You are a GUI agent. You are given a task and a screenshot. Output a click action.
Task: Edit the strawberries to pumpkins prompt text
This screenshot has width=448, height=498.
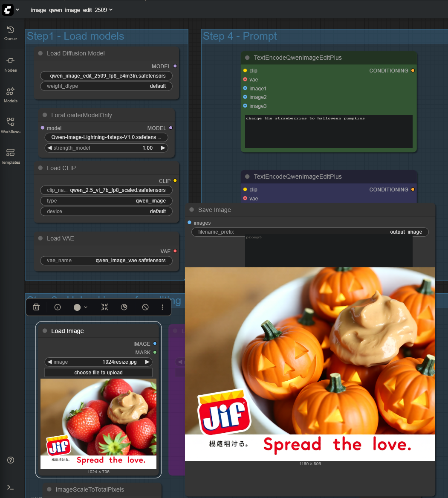[x=329, y=131]
